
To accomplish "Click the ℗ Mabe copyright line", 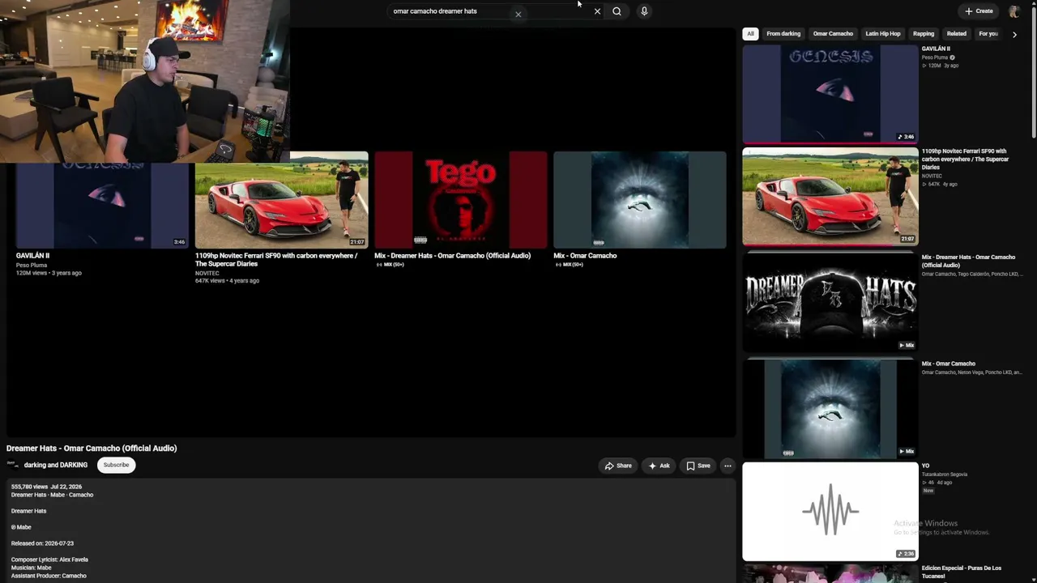I will [x=21, y=527].
